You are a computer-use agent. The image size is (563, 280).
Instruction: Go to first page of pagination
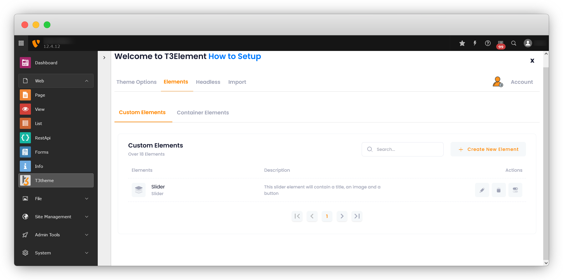pos(297,216)
